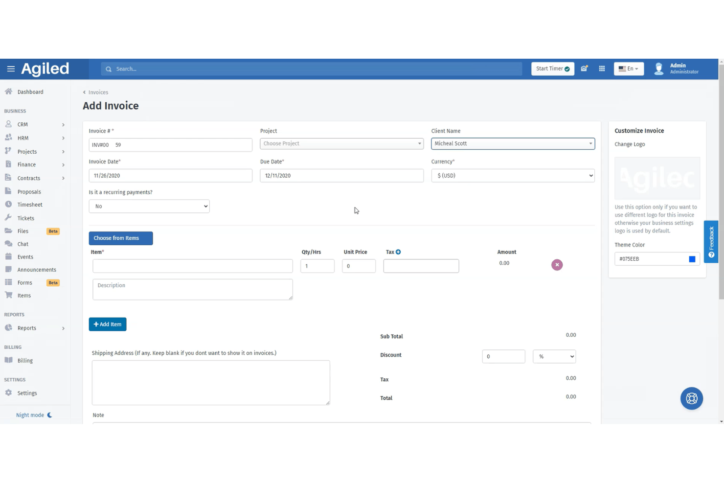Click the Settings gear icon
The width and height of the screenshot is (724, 483).
[x=8, y=392]
